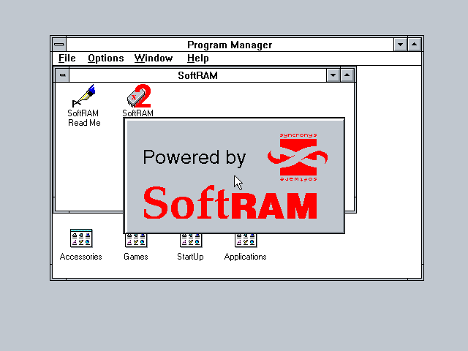Minimize the SoftRAM group window

333,75
